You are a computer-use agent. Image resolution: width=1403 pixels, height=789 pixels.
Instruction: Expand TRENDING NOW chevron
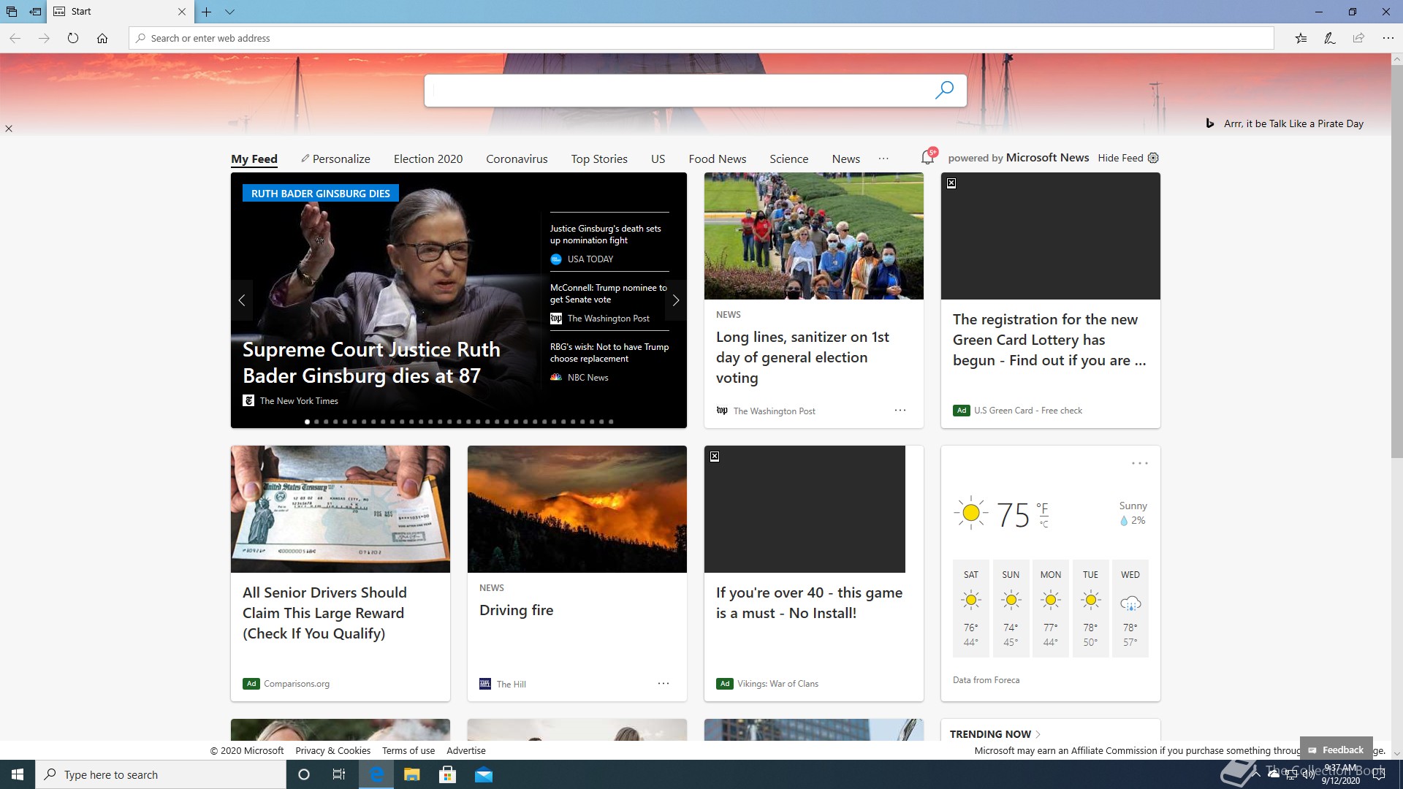[1038, 734]
